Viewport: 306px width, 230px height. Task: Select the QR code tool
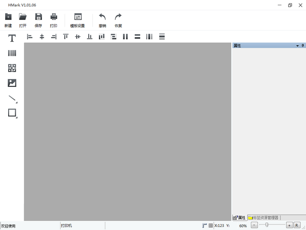click(x=12, y=68)
